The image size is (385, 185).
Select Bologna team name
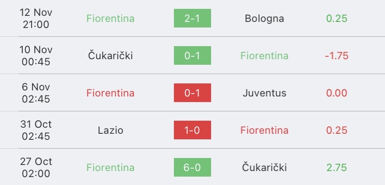tap(264, 19)
